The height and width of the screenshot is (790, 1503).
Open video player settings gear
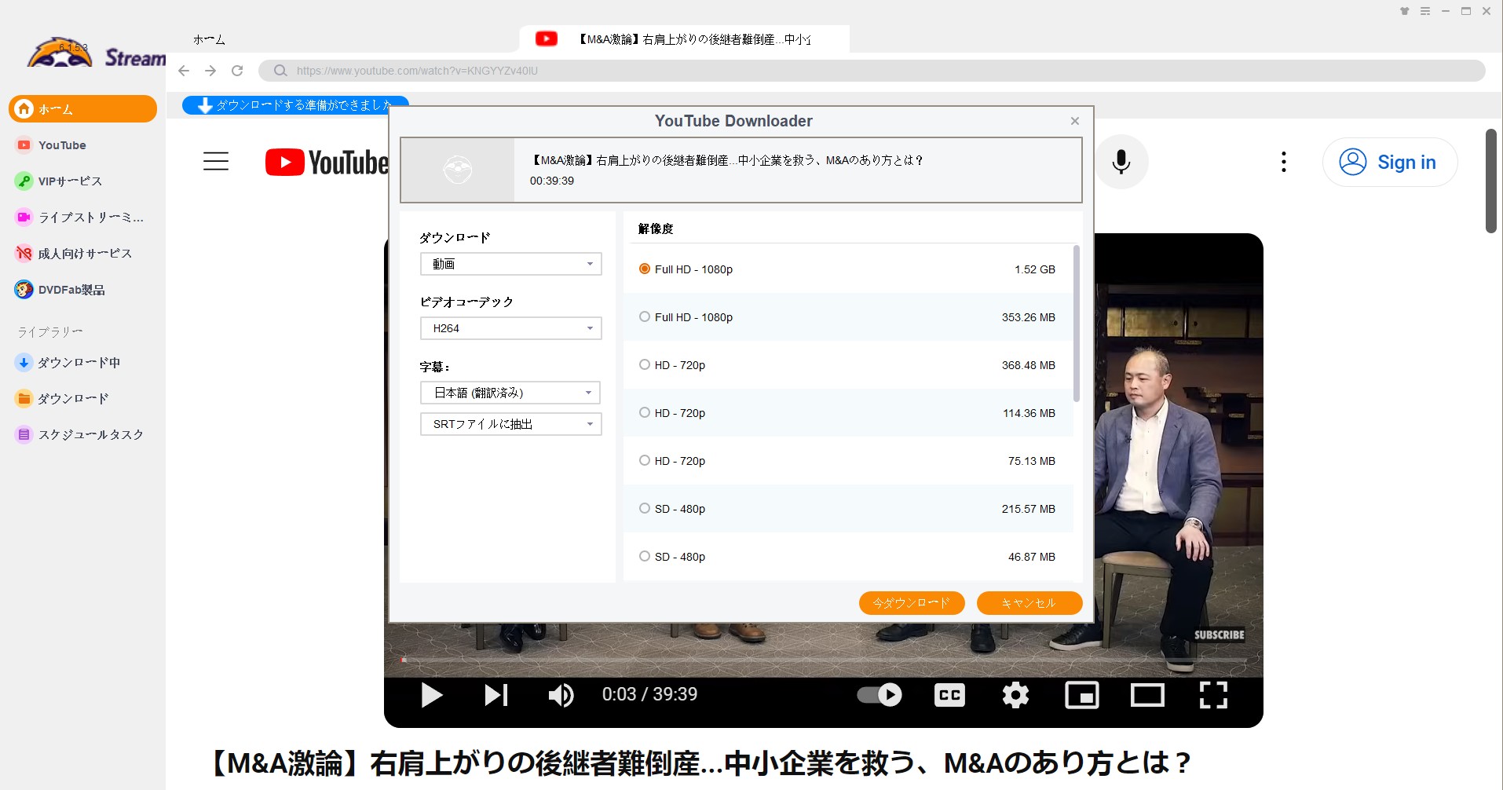1015,695
